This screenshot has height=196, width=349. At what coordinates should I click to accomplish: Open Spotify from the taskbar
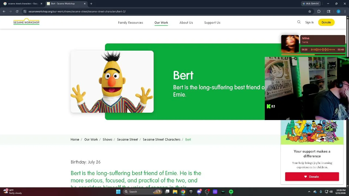(231, 192)
